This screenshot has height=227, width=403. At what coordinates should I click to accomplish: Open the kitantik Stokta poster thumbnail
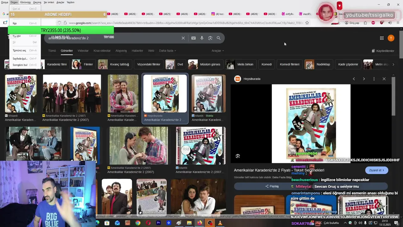click(x=209, y=93)
